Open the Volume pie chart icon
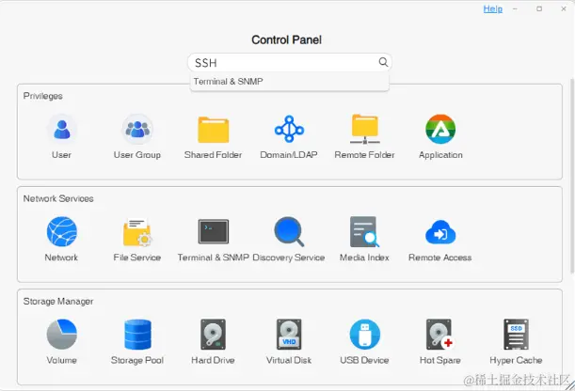Viewport: 575px width, 391px height. pos(61,335)
